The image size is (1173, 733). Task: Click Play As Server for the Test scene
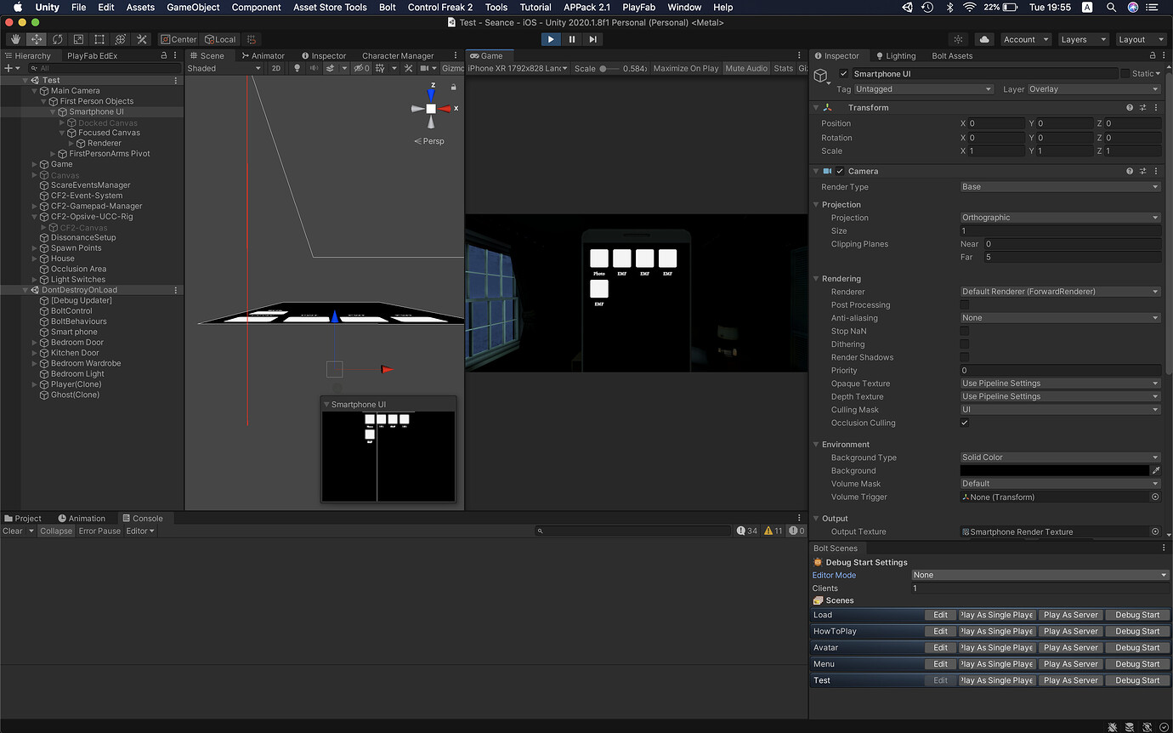coord(1070,679)
